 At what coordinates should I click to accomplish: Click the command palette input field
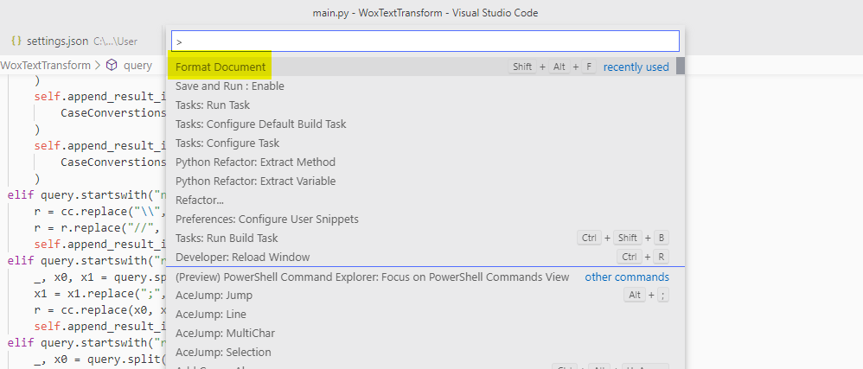425,41
